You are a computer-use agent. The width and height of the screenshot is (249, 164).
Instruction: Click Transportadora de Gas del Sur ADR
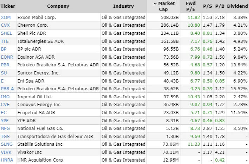coord(56,136)
